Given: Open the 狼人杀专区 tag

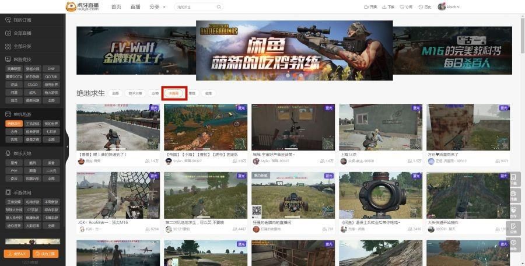Looking at the screenshot, I should [14, 218].
